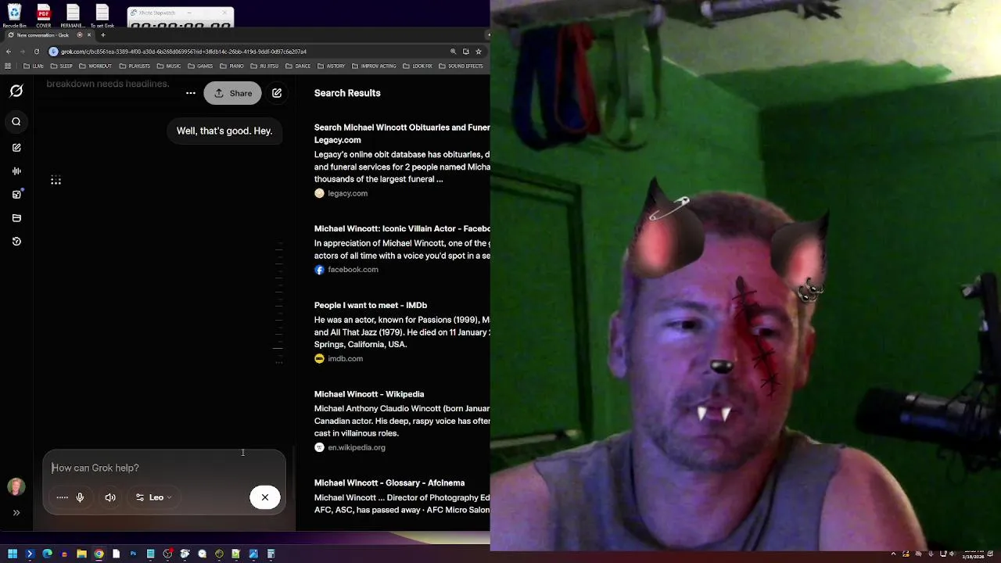
Task: Open Michael Wincott Obituaries search result
Action: point(402,134)
